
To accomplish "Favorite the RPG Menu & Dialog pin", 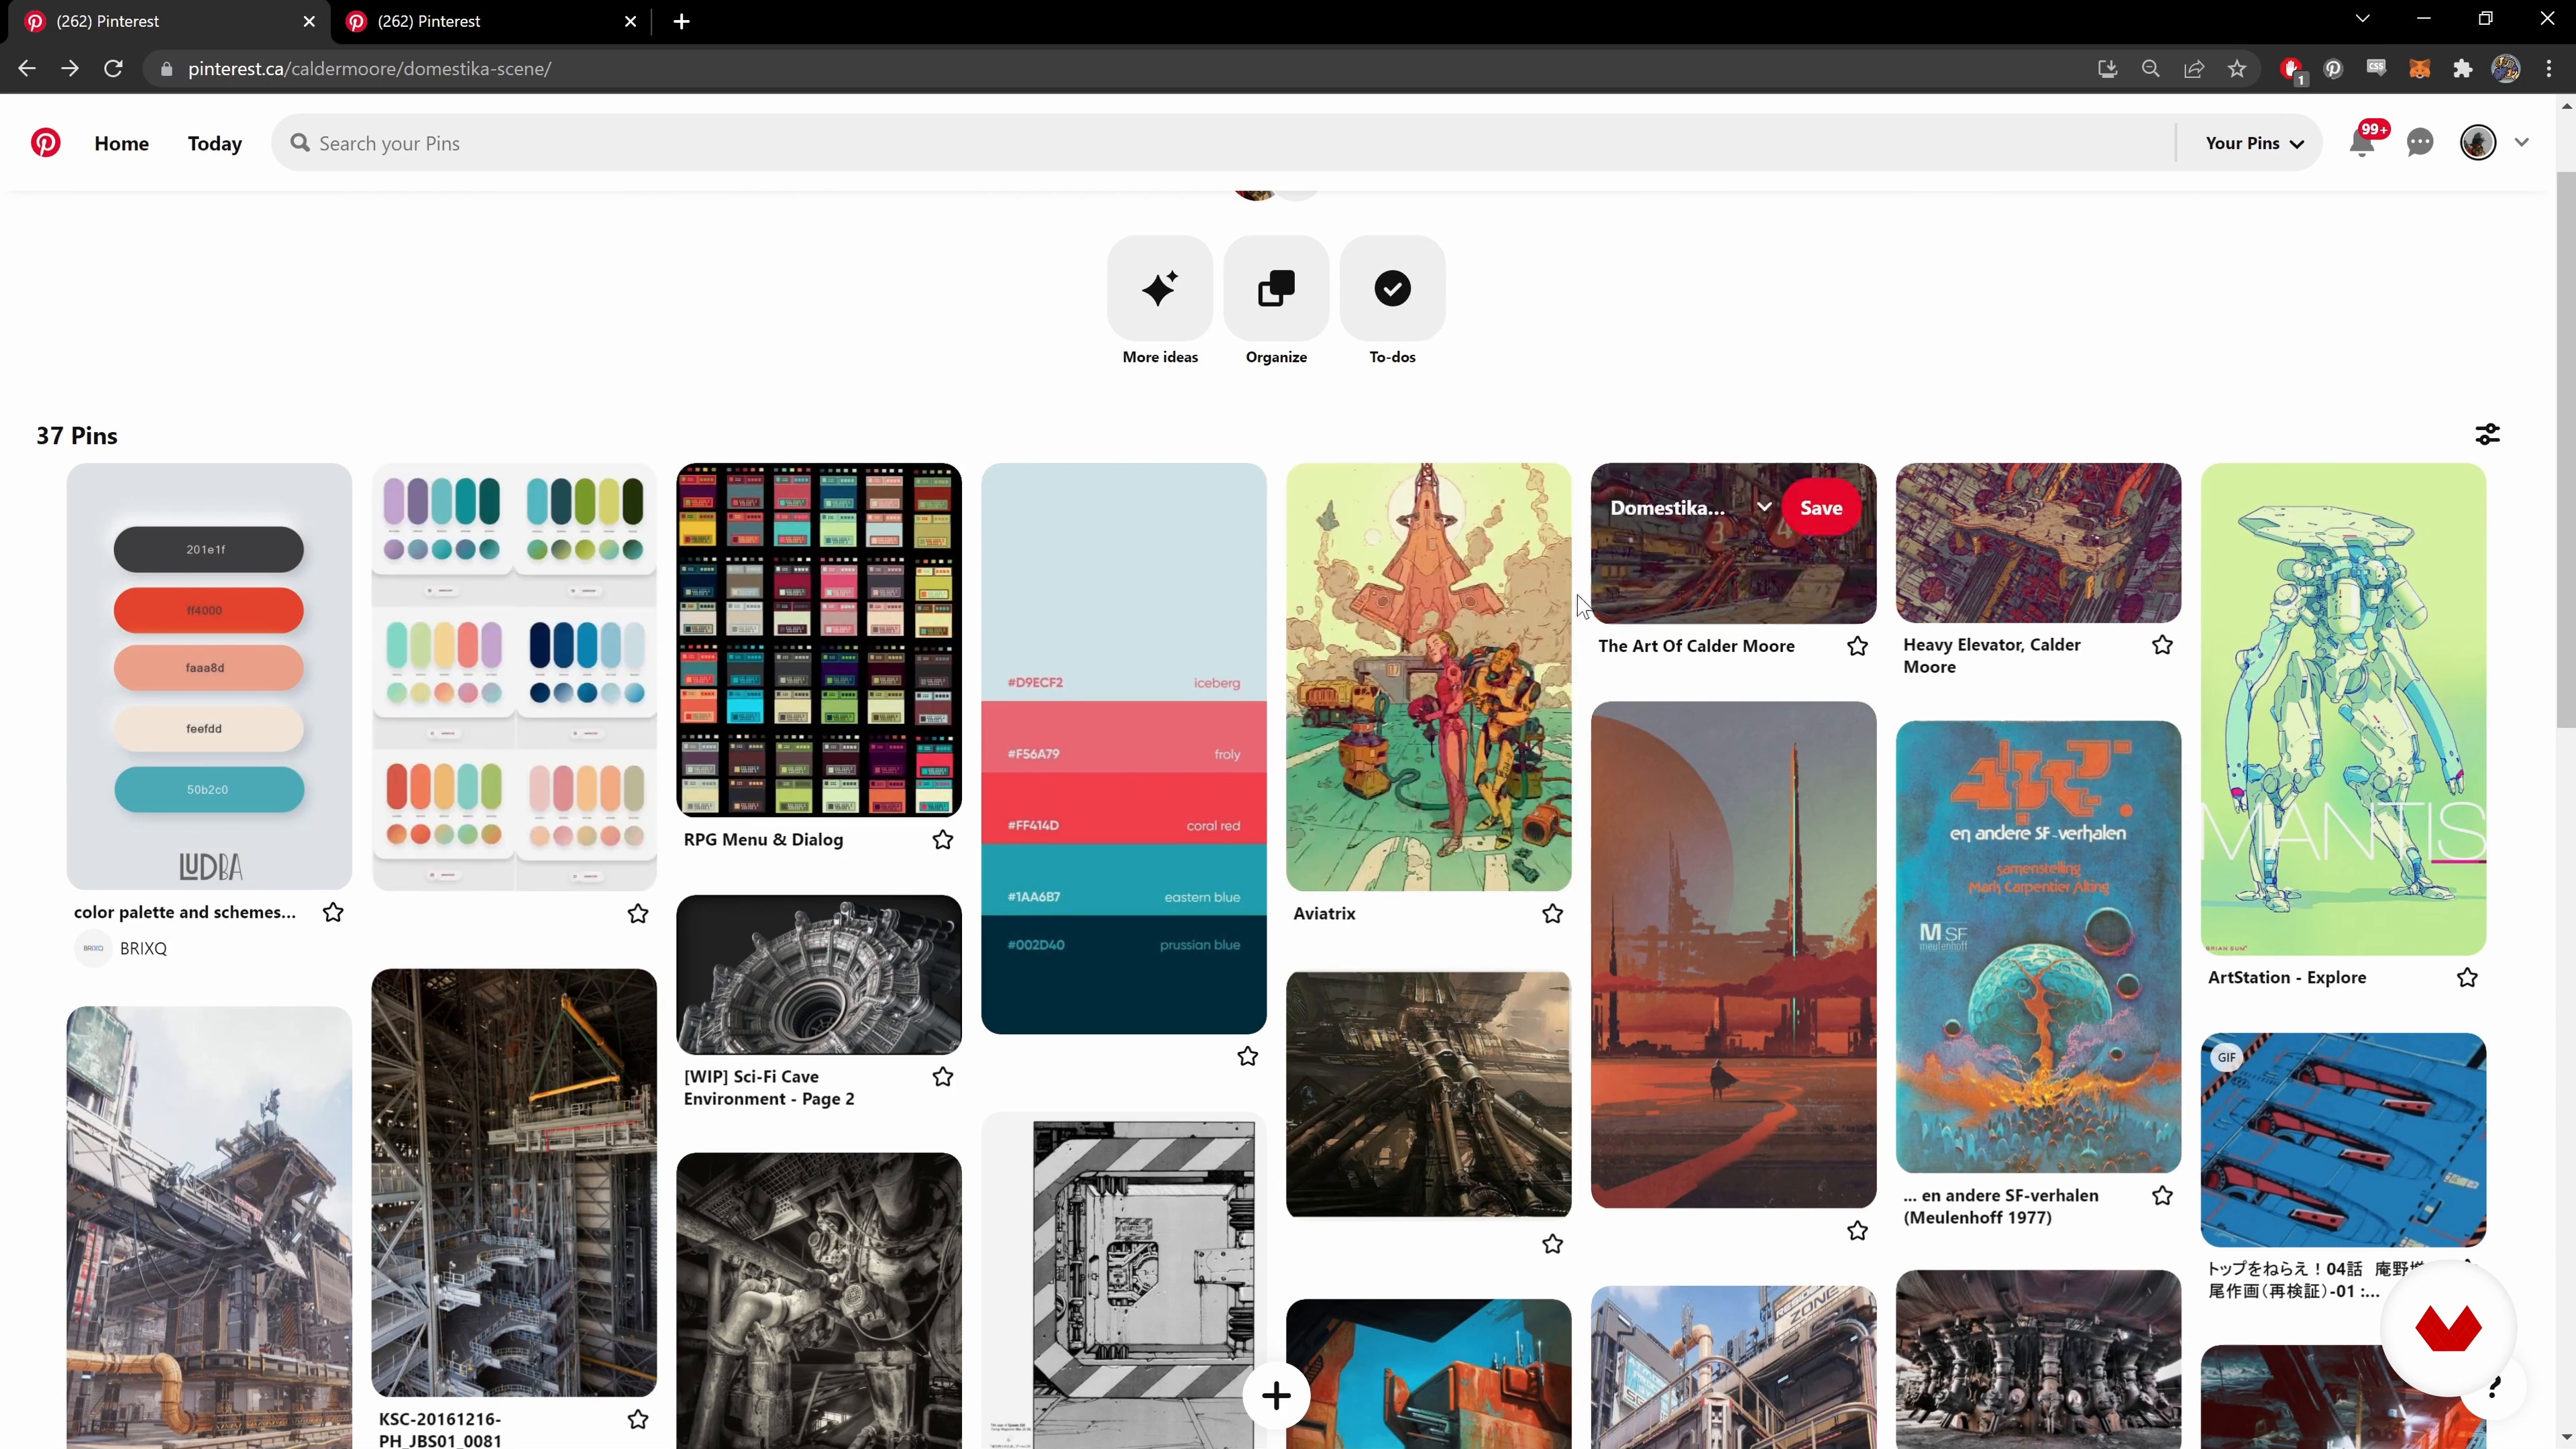I will click(x=943, y=840).
